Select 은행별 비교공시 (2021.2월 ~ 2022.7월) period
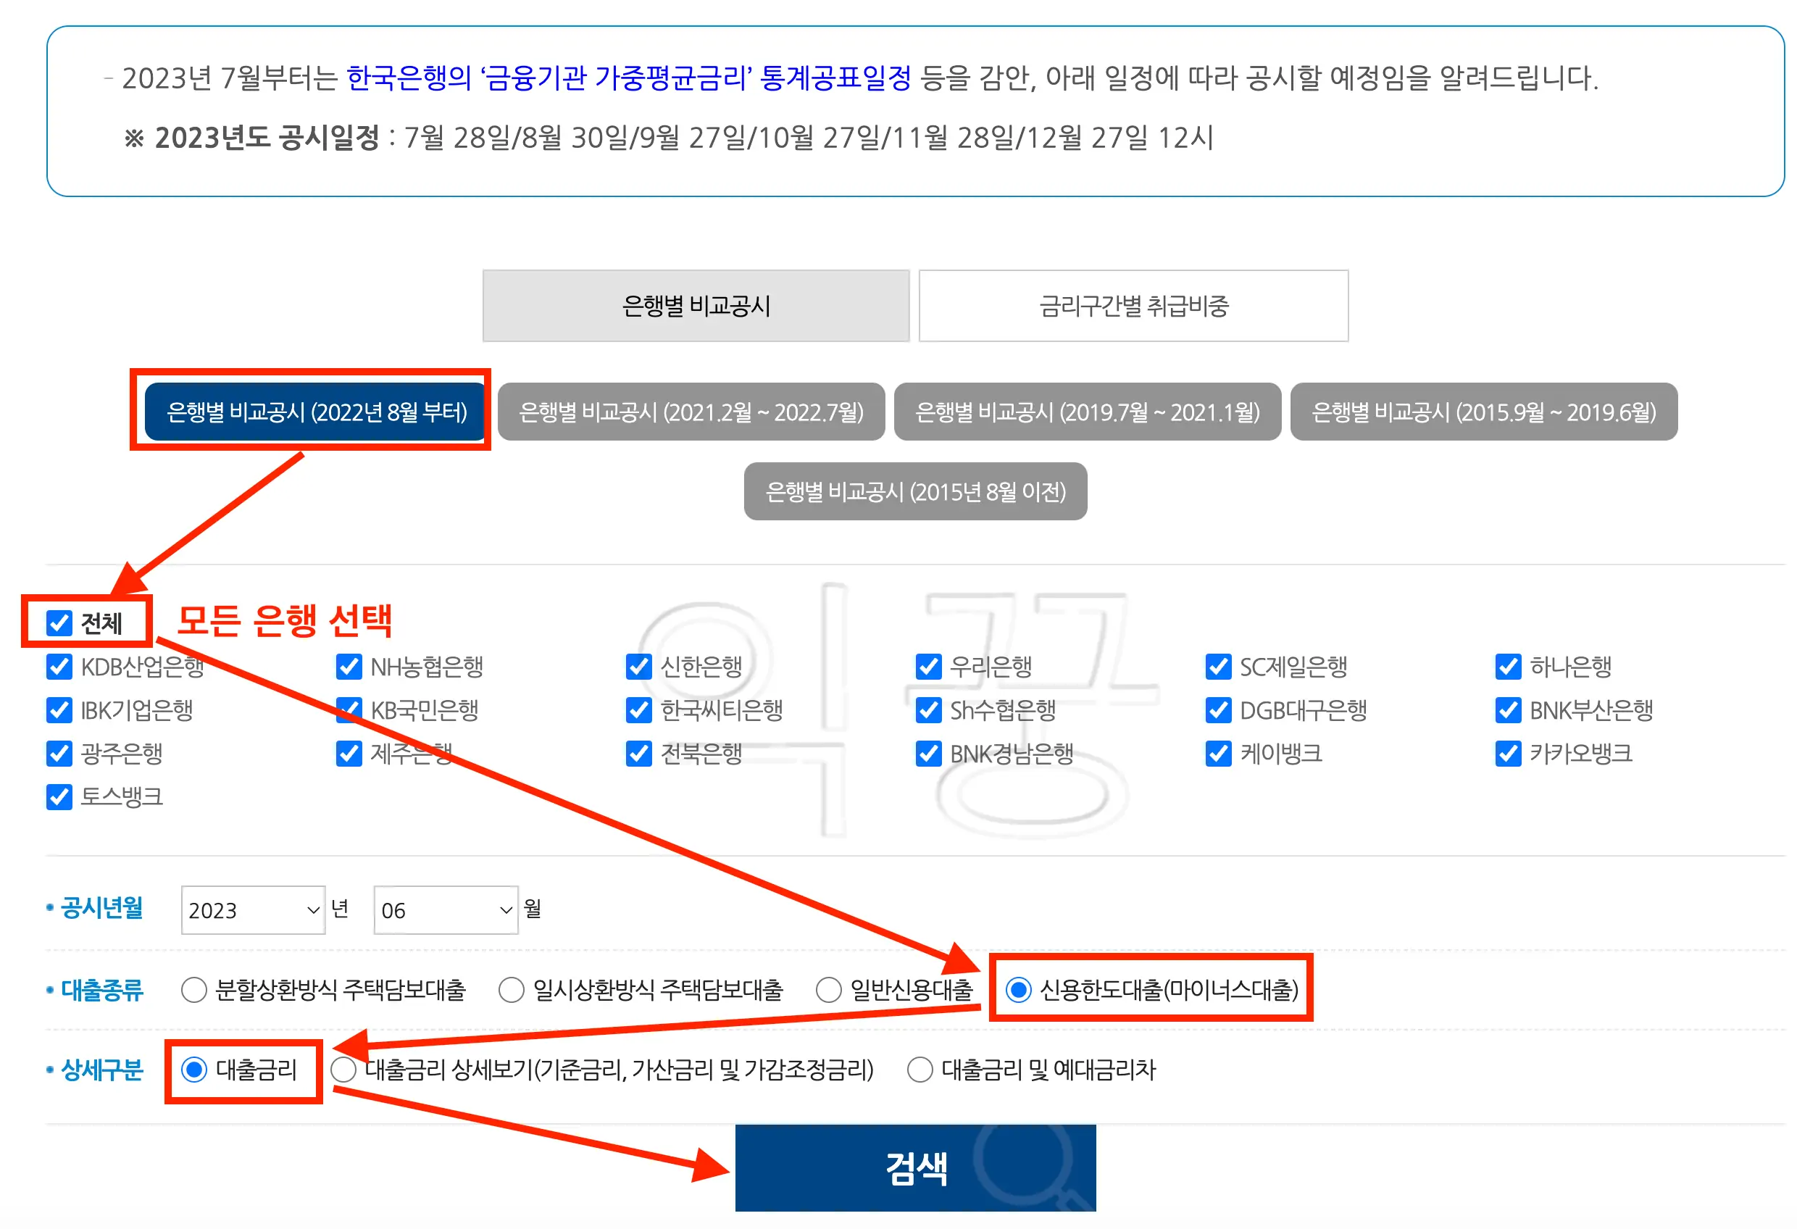 [x=692, y=412]
